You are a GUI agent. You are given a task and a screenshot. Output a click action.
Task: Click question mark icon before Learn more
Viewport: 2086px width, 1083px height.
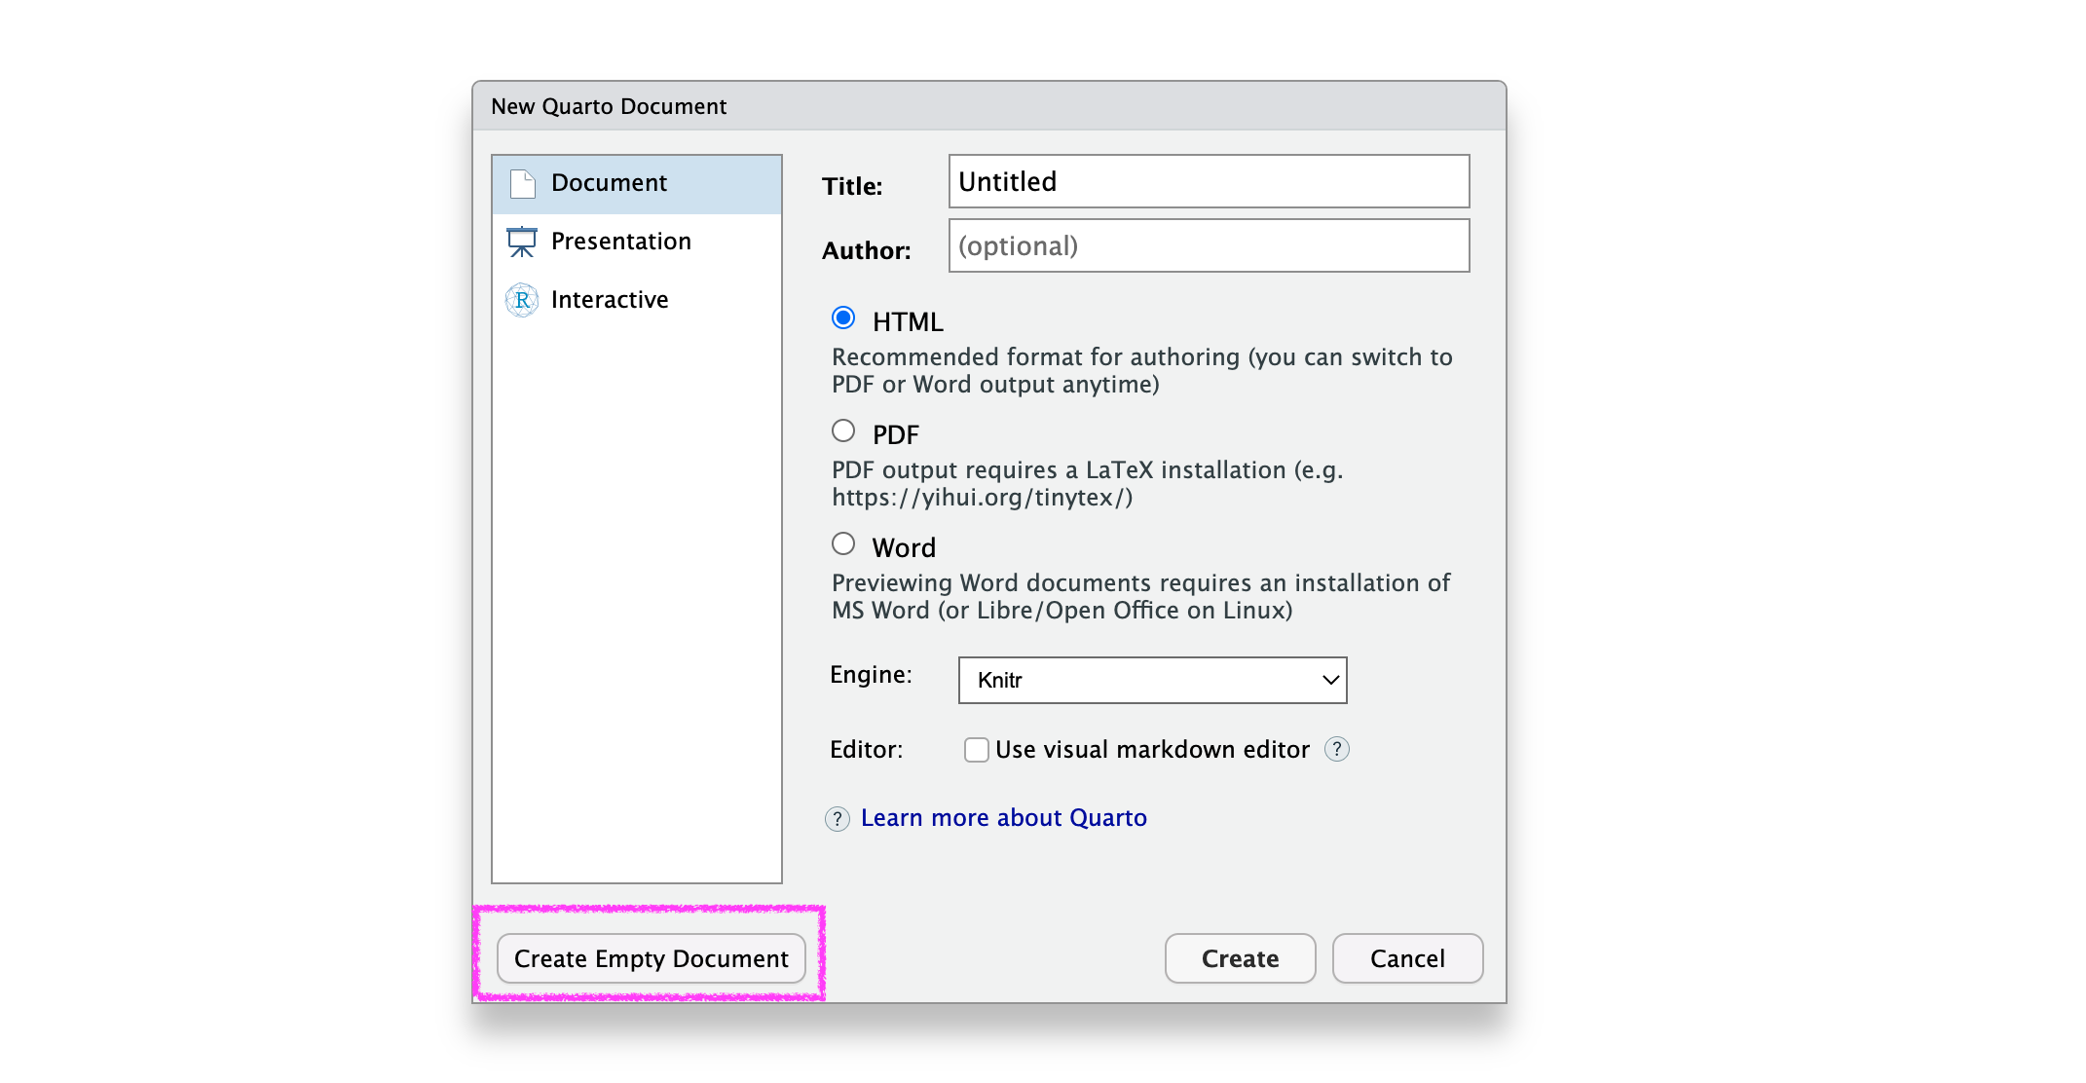pyautogui.click(x=838, y=819)
